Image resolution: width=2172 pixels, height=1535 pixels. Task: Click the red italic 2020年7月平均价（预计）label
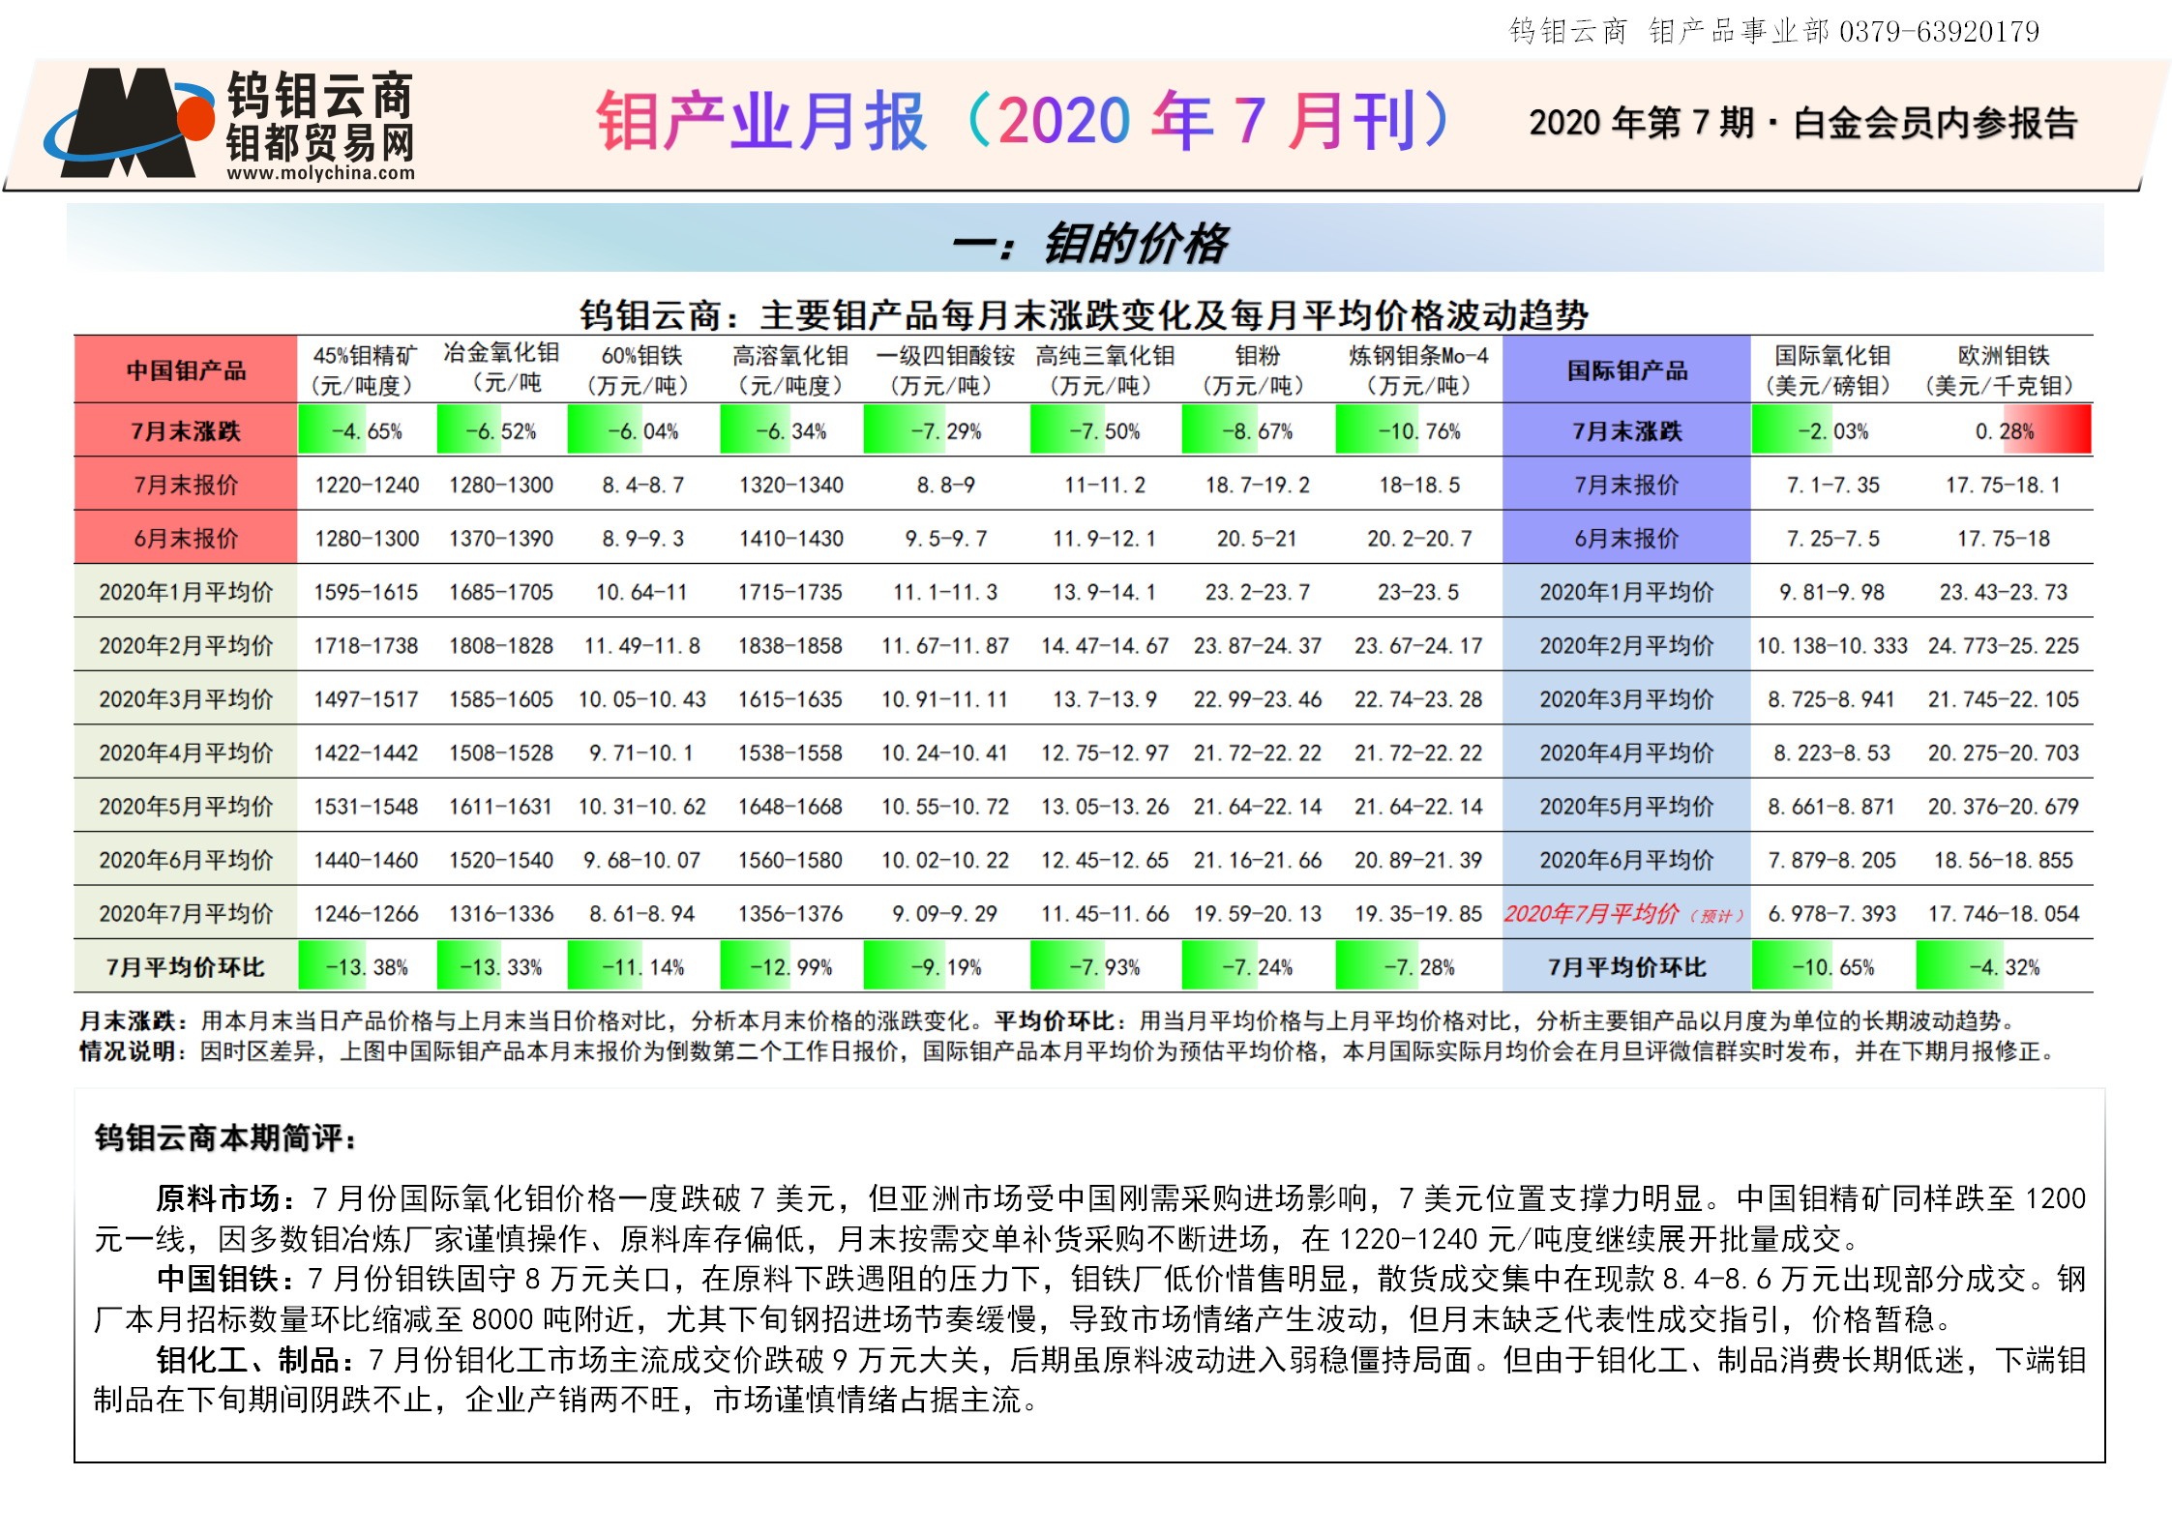pos(1625,914)
